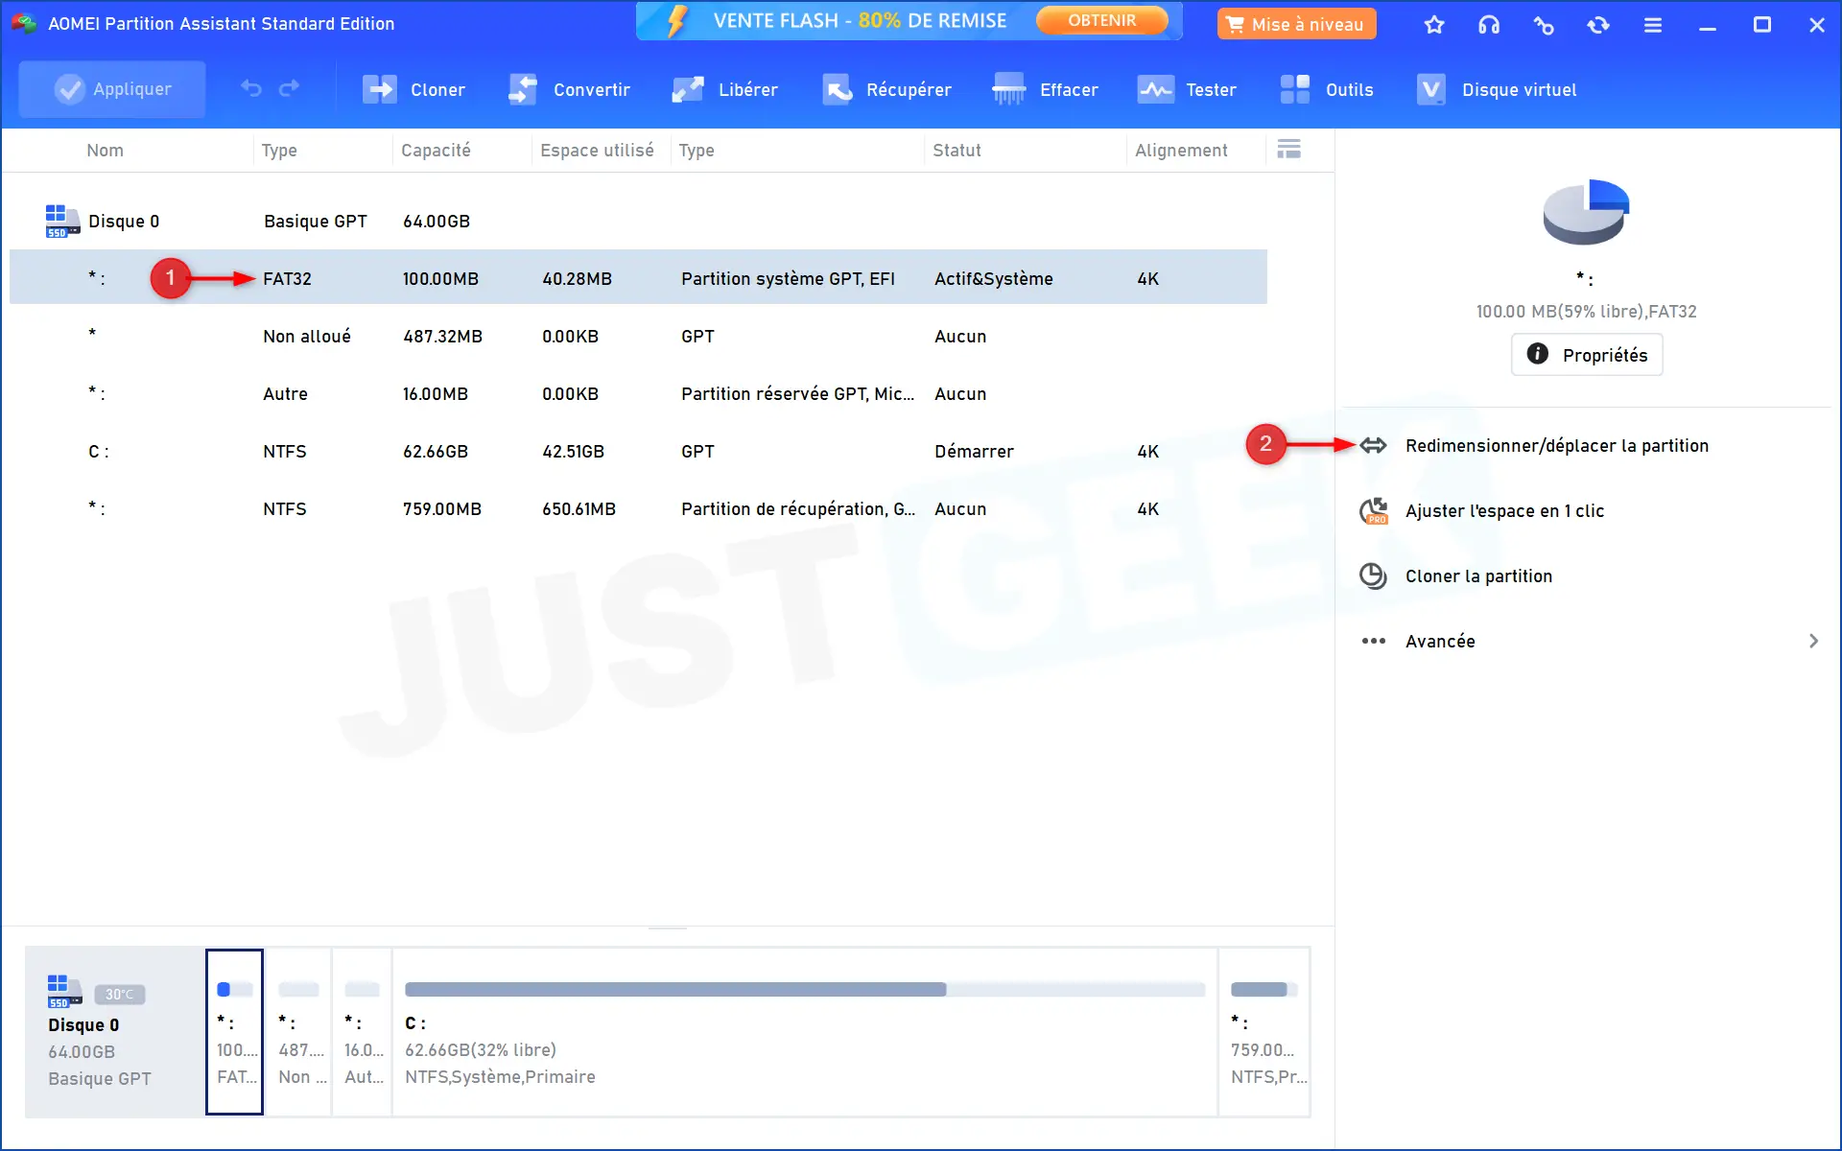
Task: Select the Non alloué 487.32MB row
Action: click(x=638, y=336)
